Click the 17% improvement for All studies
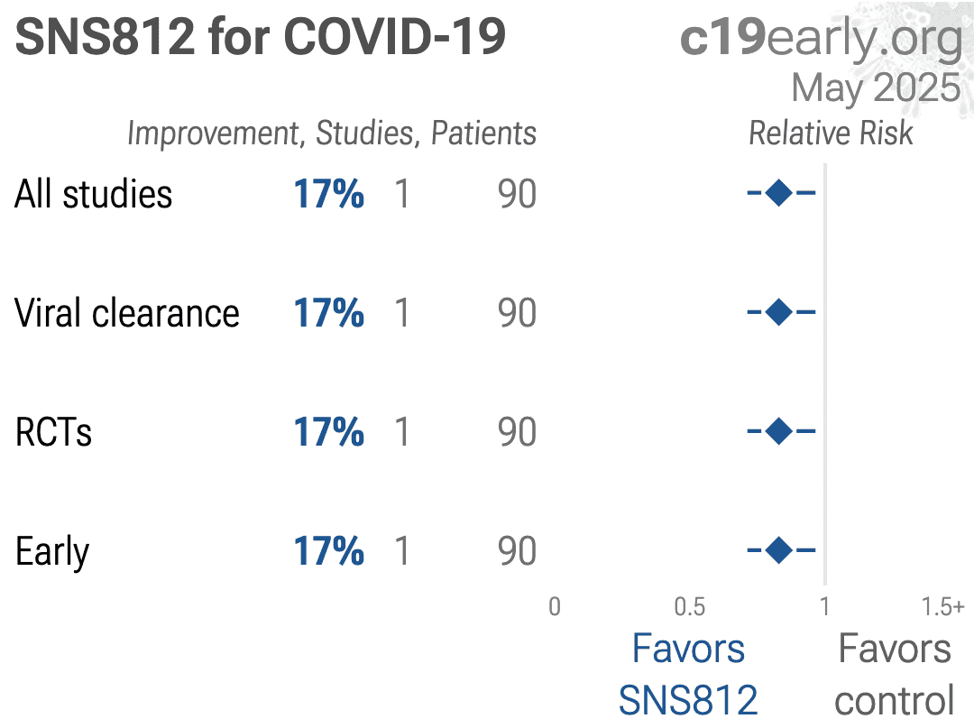974x728 pixels. click(x=328, y=194)
